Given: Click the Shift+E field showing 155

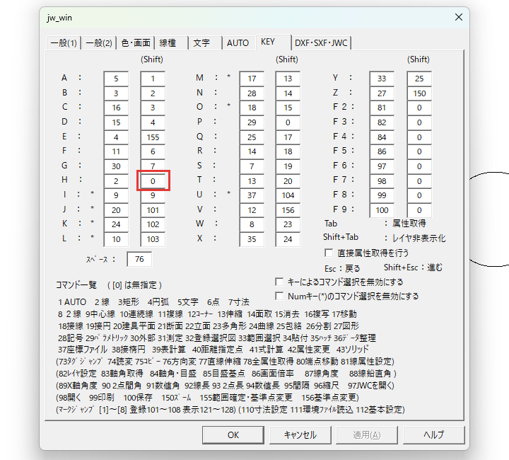Looking at the screenshot, I should click(153, 137).
